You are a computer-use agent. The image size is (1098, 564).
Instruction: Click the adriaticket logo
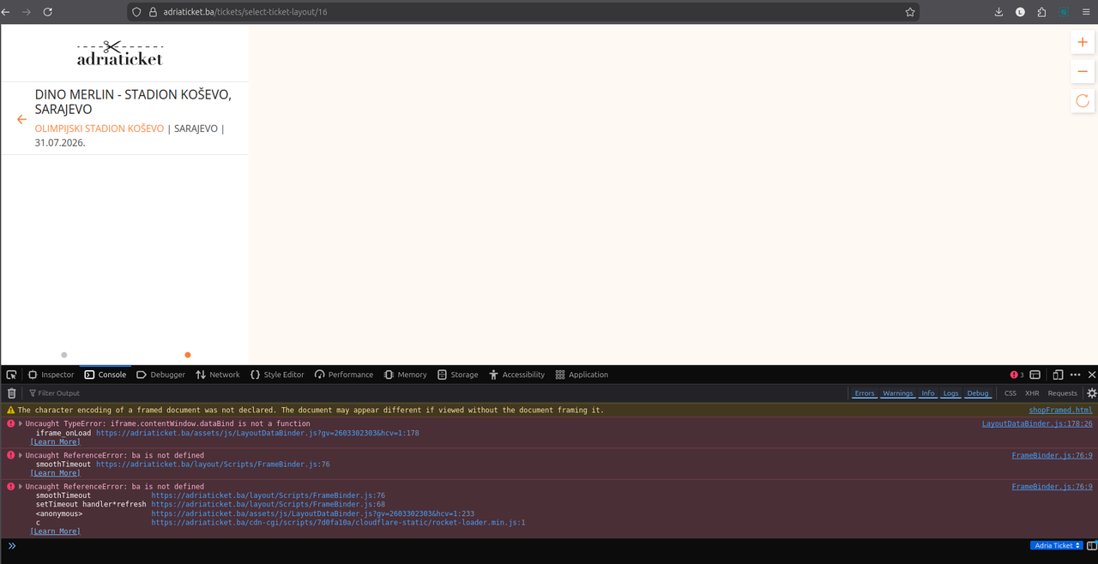coord(120,53)
